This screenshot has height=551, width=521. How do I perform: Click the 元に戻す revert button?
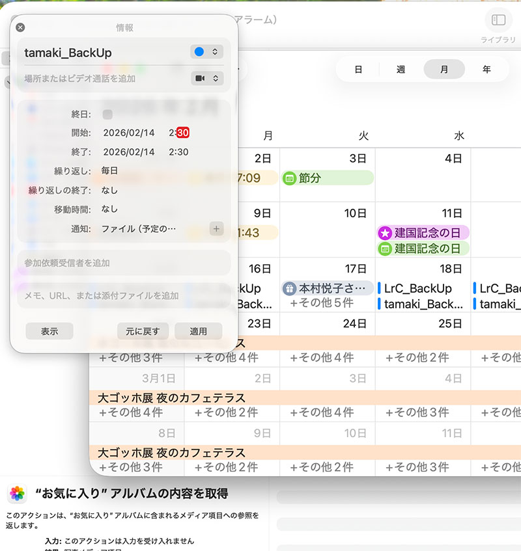pyautogui.click(x=143, y=331)
